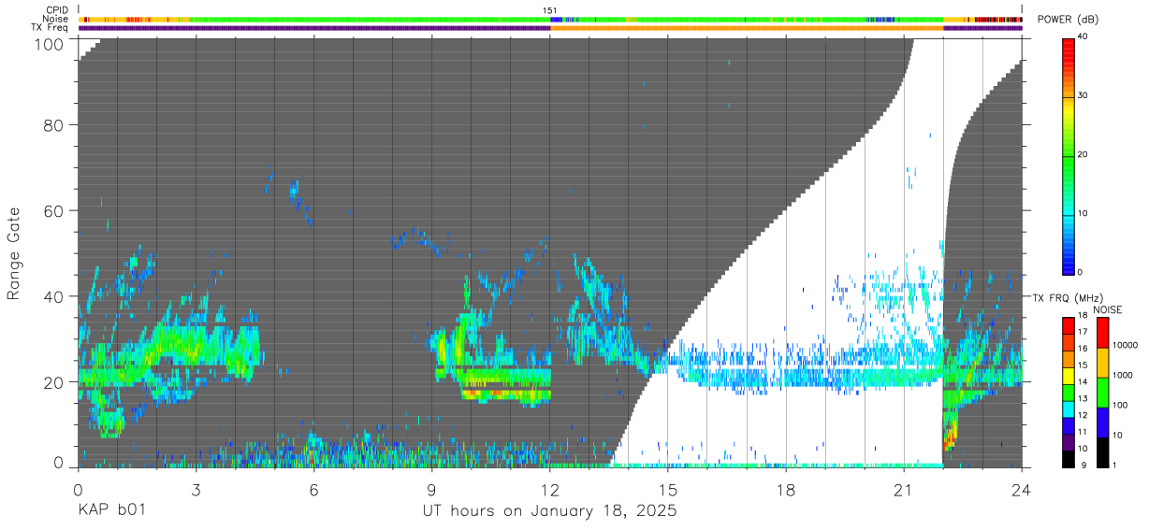Click the '6' hour tick on time axis
This screenshot has height=530, width=1149.
coord(314,491)
